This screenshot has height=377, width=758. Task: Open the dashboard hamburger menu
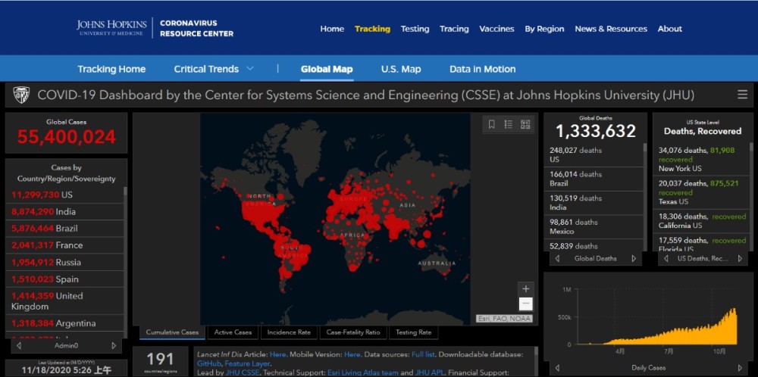[743, 95]
